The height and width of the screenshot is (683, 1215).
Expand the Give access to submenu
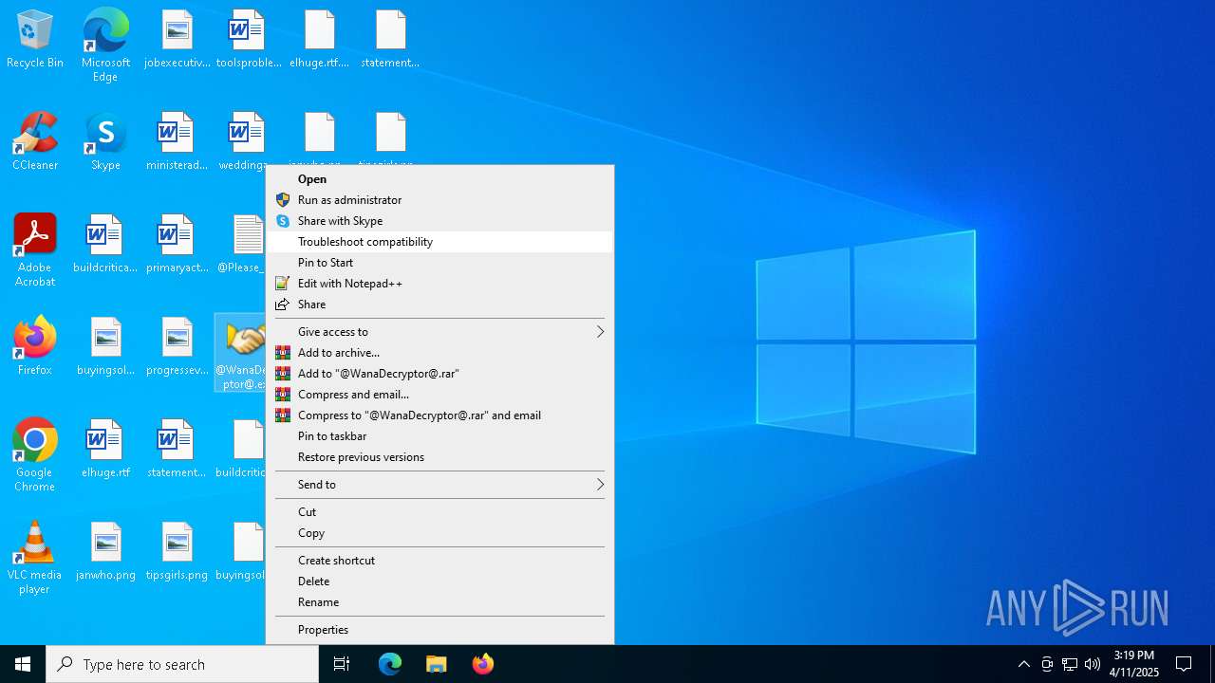[x=439, y=332]
